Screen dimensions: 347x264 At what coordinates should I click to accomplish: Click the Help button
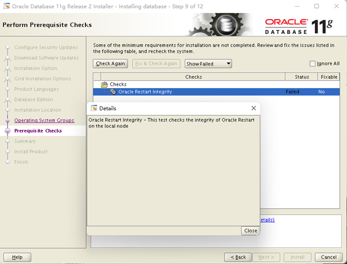tap(17, 257)
